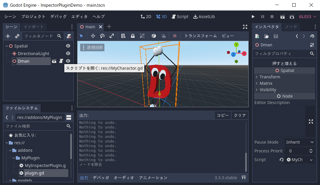
Task: Hide the Spatial root node
Action: click(x=68, y=46)
